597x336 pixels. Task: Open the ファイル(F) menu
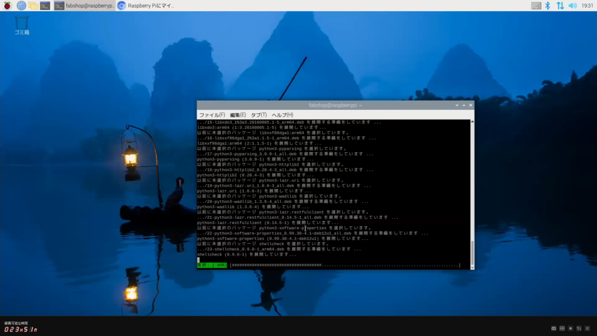pyautogui.click(x=212, y=115)
